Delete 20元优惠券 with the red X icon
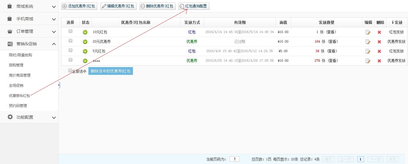The image size is (408, 164). [379, 42]
